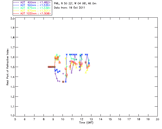The image size is (162, 129).
Task: Select the 'Data from: 18 Oct 2011' text
Action: 69,8
